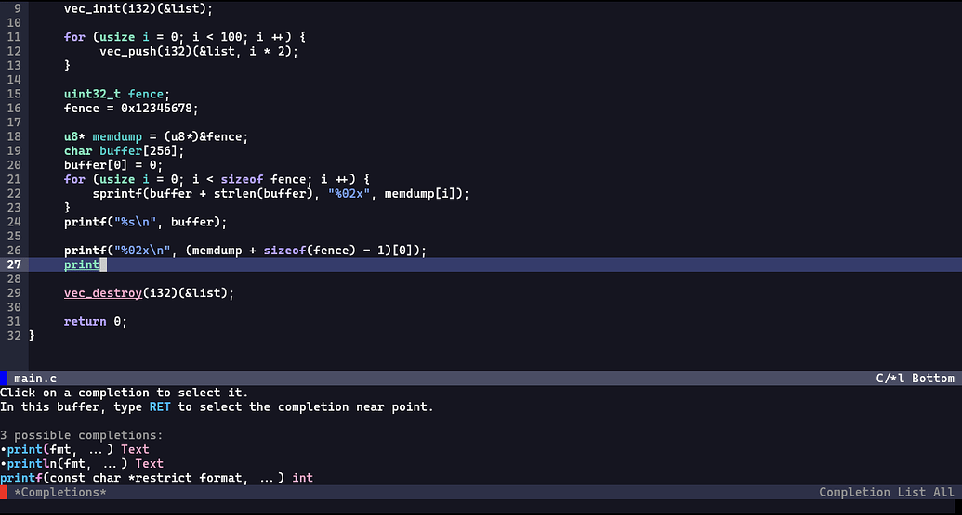Screen dimensions: 962x515
Task: Click the *Completions* buffer name
Action: pyautogui.click(x=60, y=492)
